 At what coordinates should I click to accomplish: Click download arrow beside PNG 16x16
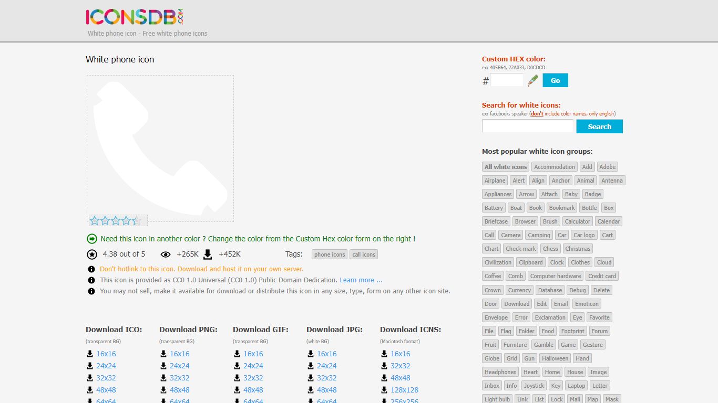pyautogui.click(x=163, y=354)
